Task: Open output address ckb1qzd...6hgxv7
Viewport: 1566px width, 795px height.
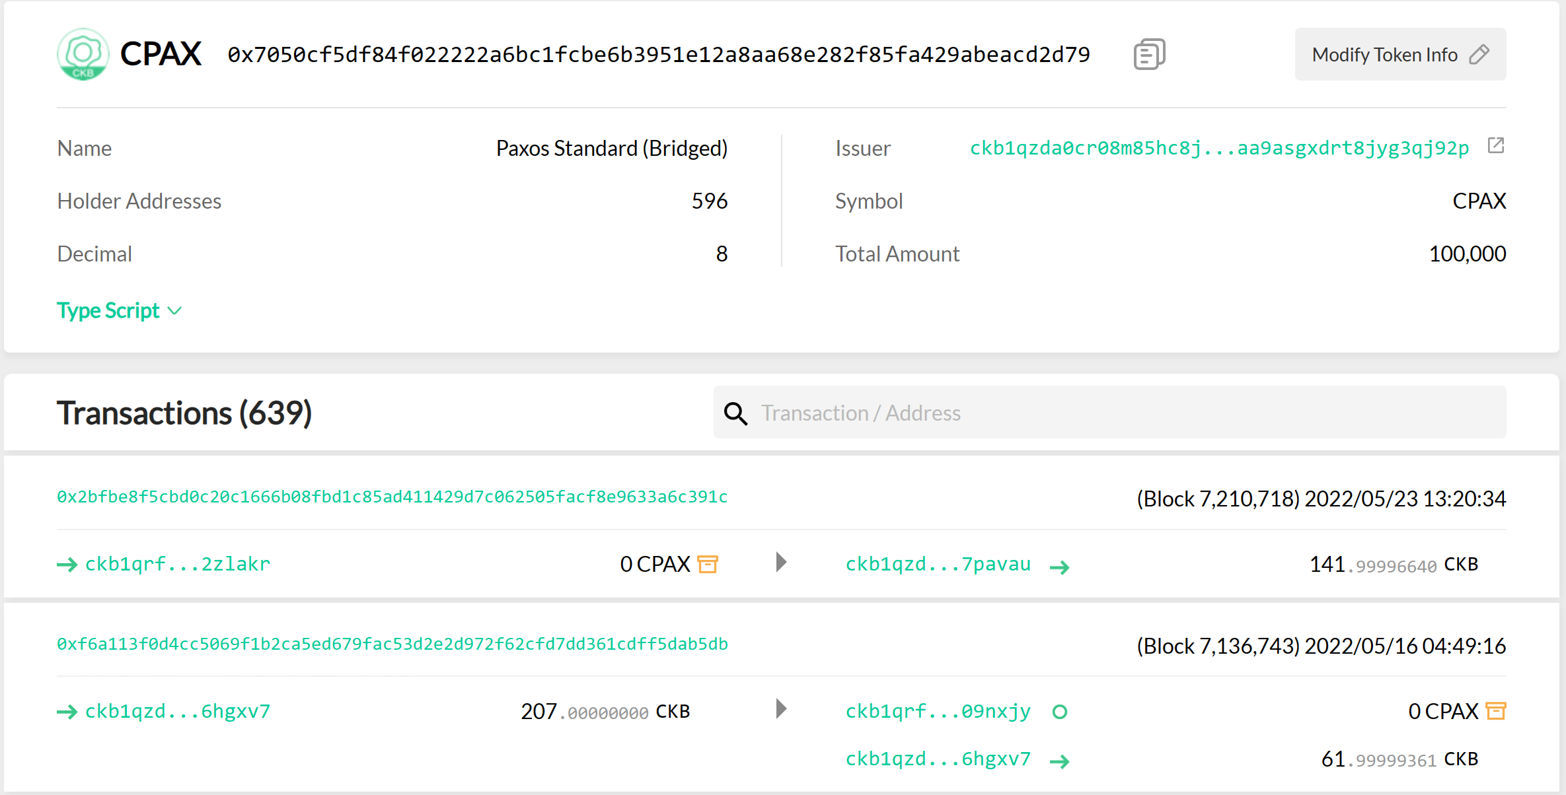Action: pyautogui.click(x=938, y=759)
